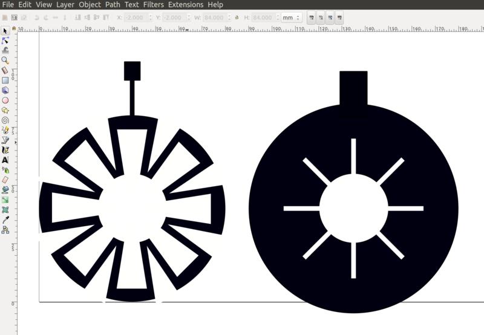The image size is (484, 335).
Task: Toggle the guides lock at ruler corner
Action: [14, 28]
